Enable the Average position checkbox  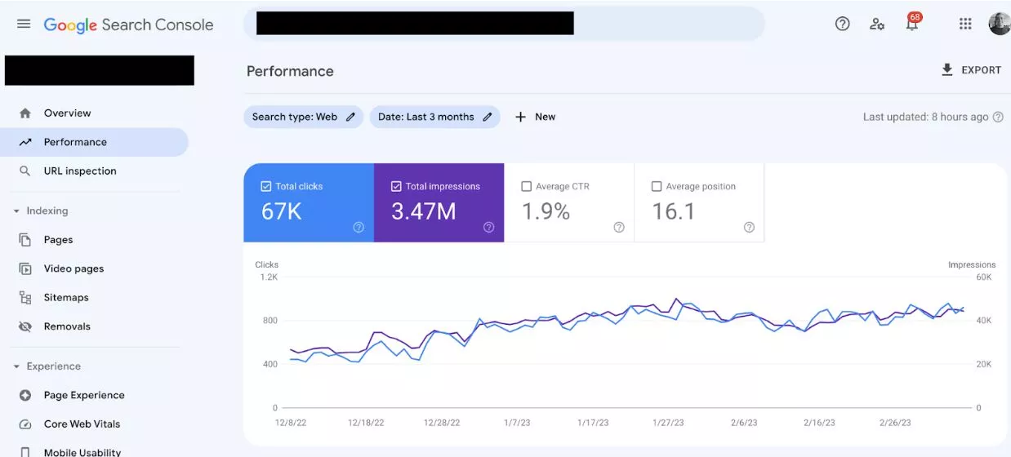pos(657,186)
